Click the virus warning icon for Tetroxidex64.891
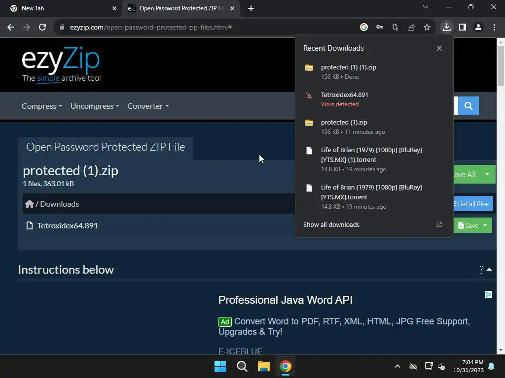Image resolution: width=505 pixels, height=378 pixels. 309,95
